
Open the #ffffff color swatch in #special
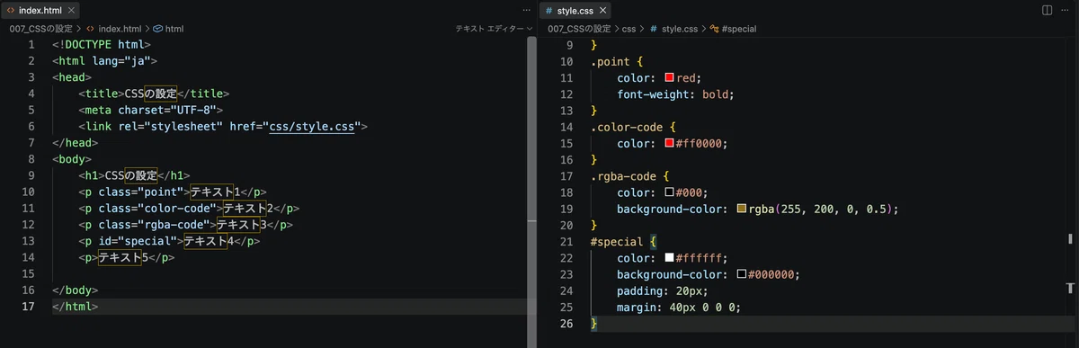(669, 257)
